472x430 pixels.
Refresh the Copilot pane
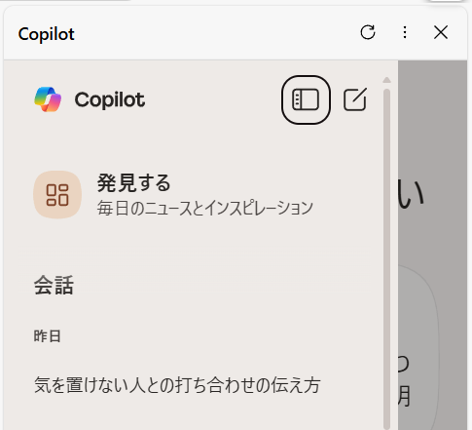tap(368, 32)
